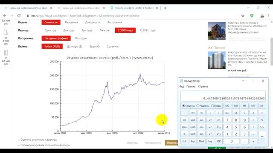The width and height of the screenshot is (273, 153).
Task: Click the calculator percent button
Action: [262, 120]
